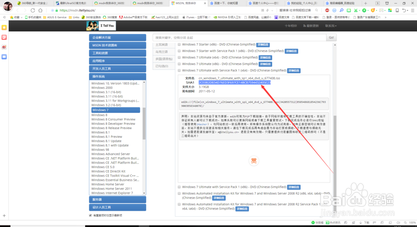
Task: Expand 企业解决方案 panel
Action: [x=118, y=38]
